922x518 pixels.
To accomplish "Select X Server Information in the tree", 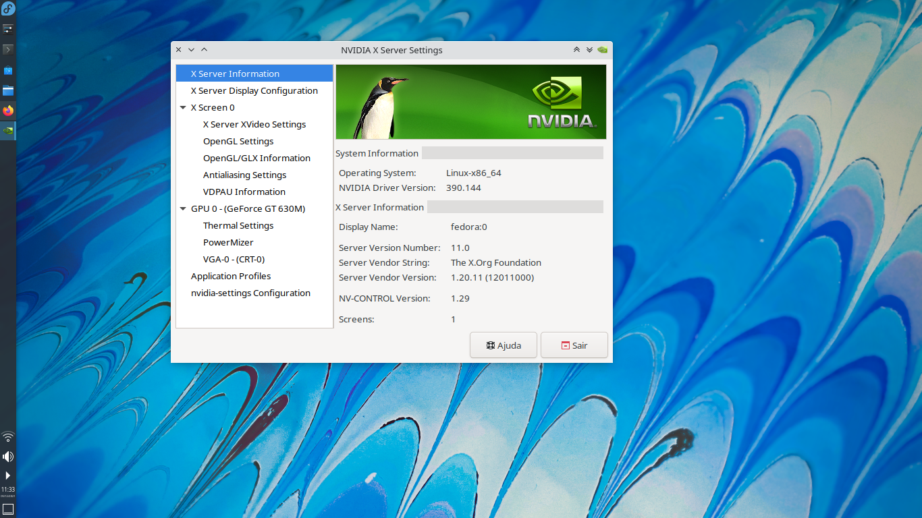I will 254,74.
